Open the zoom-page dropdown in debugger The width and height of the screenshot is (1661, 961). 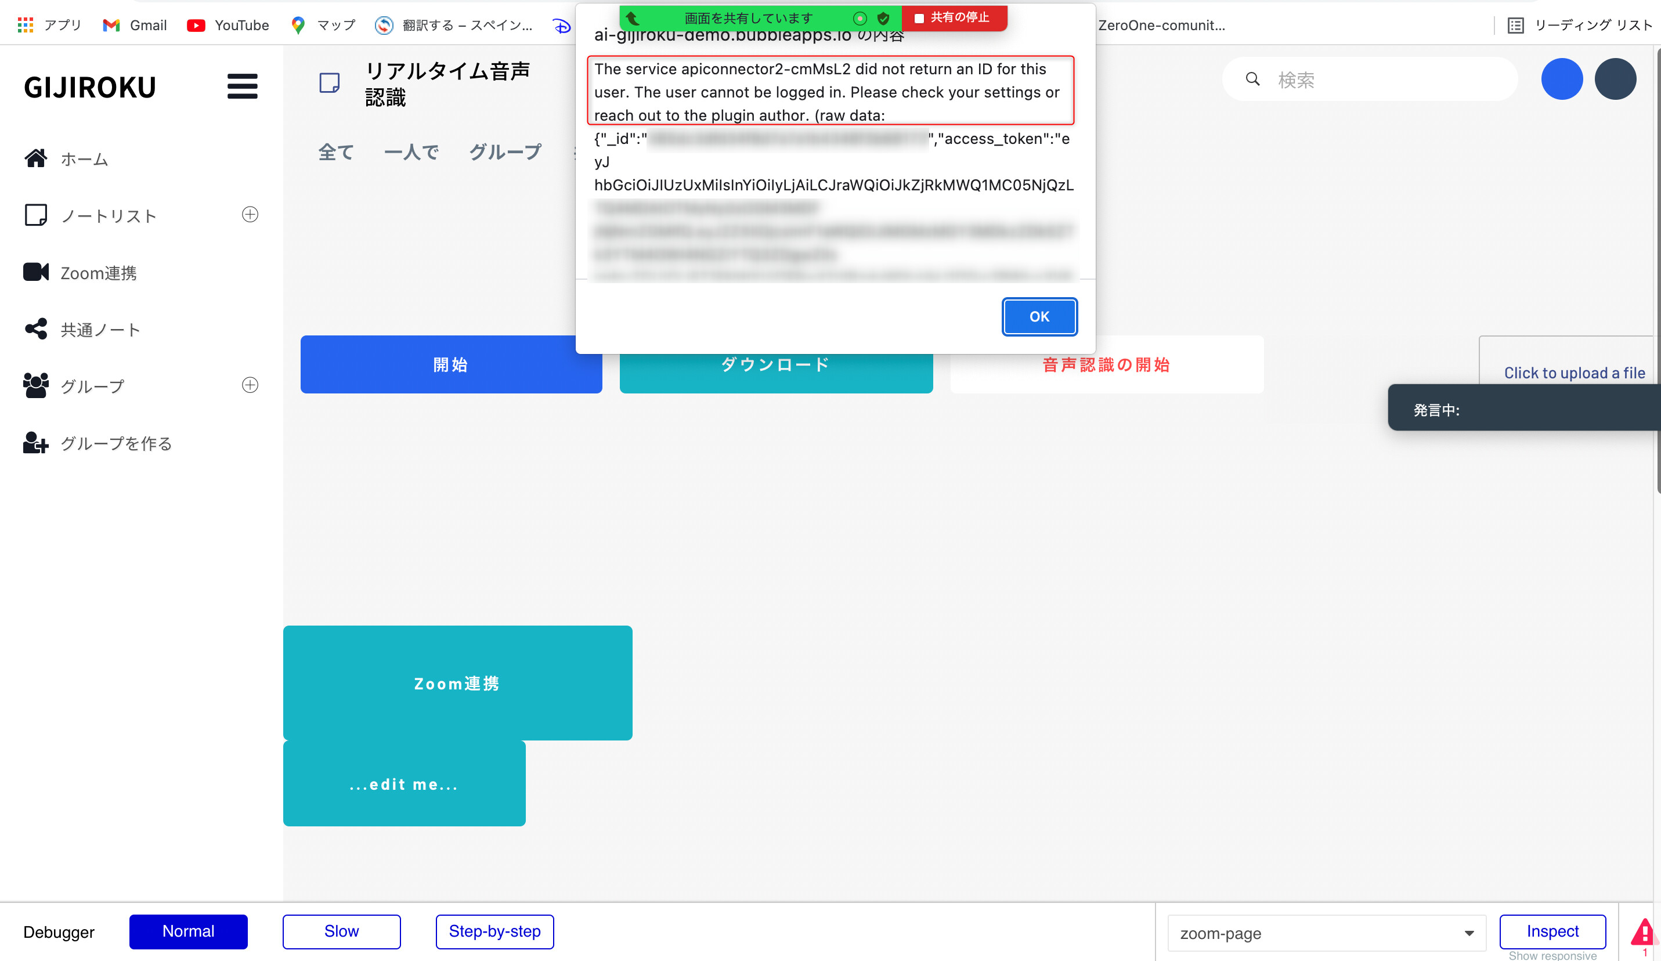1326,933
